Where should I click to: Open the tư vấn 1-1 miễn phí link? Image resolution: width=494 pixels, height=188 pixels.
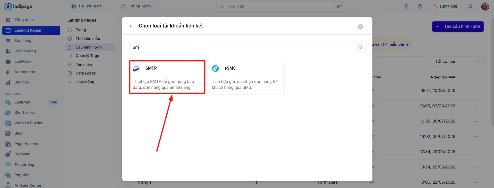[x=390, y=44]
